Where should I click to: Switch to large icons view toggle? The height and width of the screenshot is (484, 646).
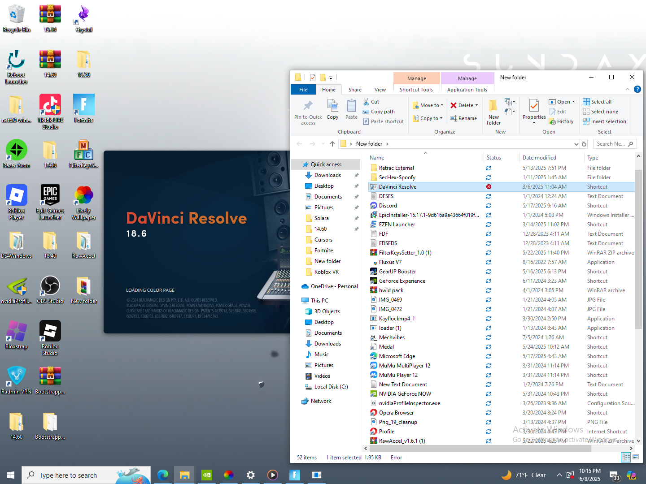636,457
